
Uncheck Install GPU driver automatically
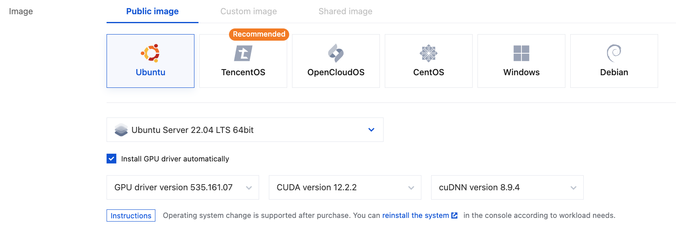111,159
